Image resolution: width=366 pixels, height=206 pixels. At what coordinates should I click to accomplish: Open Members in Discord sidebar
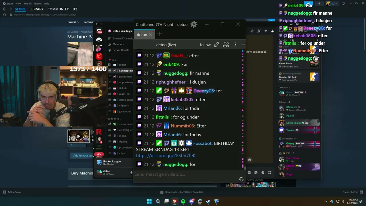116,44
